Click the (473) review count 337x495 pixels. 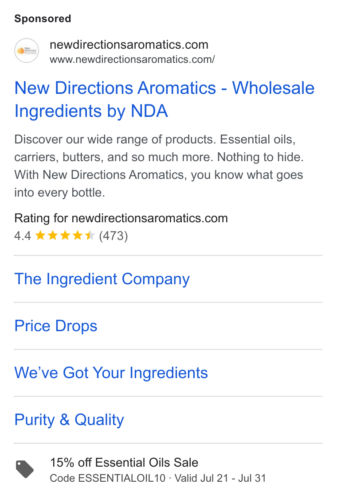coord(114,236)
